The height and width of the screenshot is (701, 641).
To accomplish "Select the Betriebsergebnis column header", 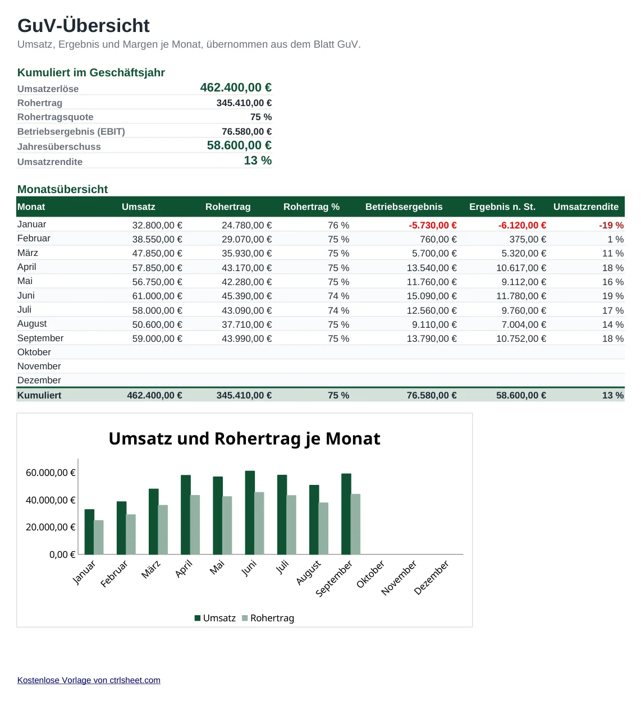I will (404, 207).
